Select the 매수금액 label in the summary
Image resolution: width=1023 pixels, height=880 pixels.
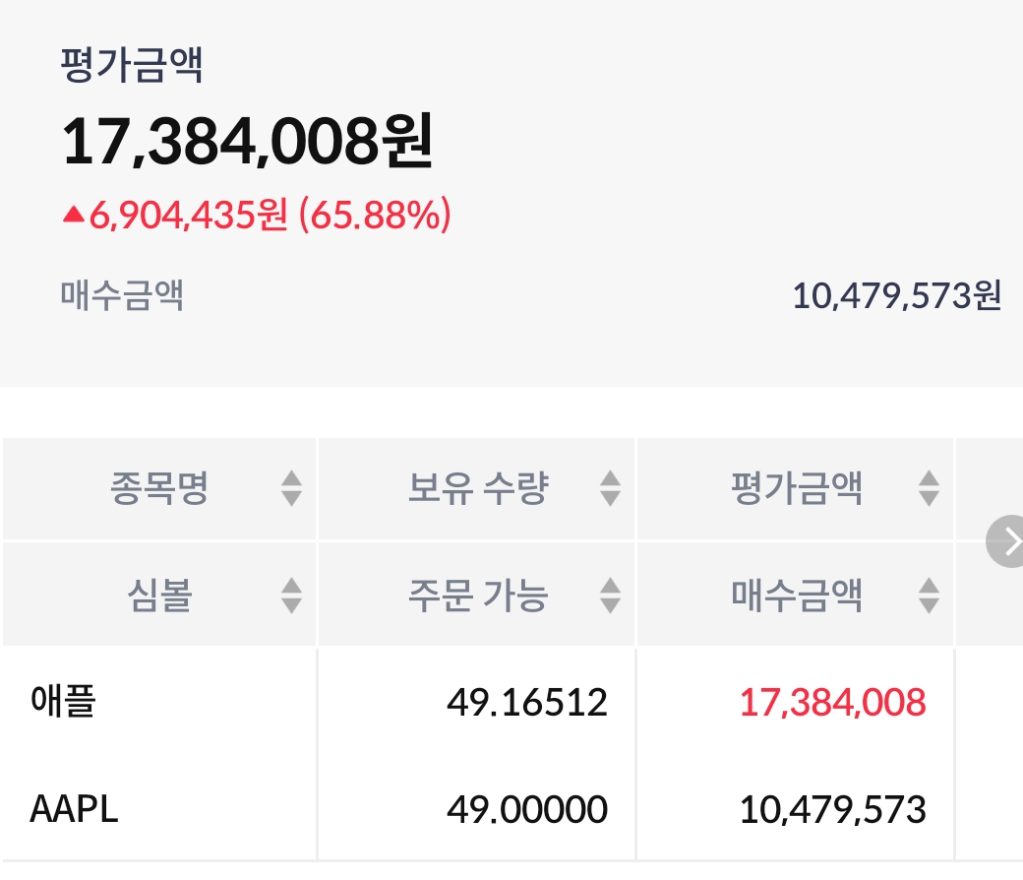click(x=122, y=294)
